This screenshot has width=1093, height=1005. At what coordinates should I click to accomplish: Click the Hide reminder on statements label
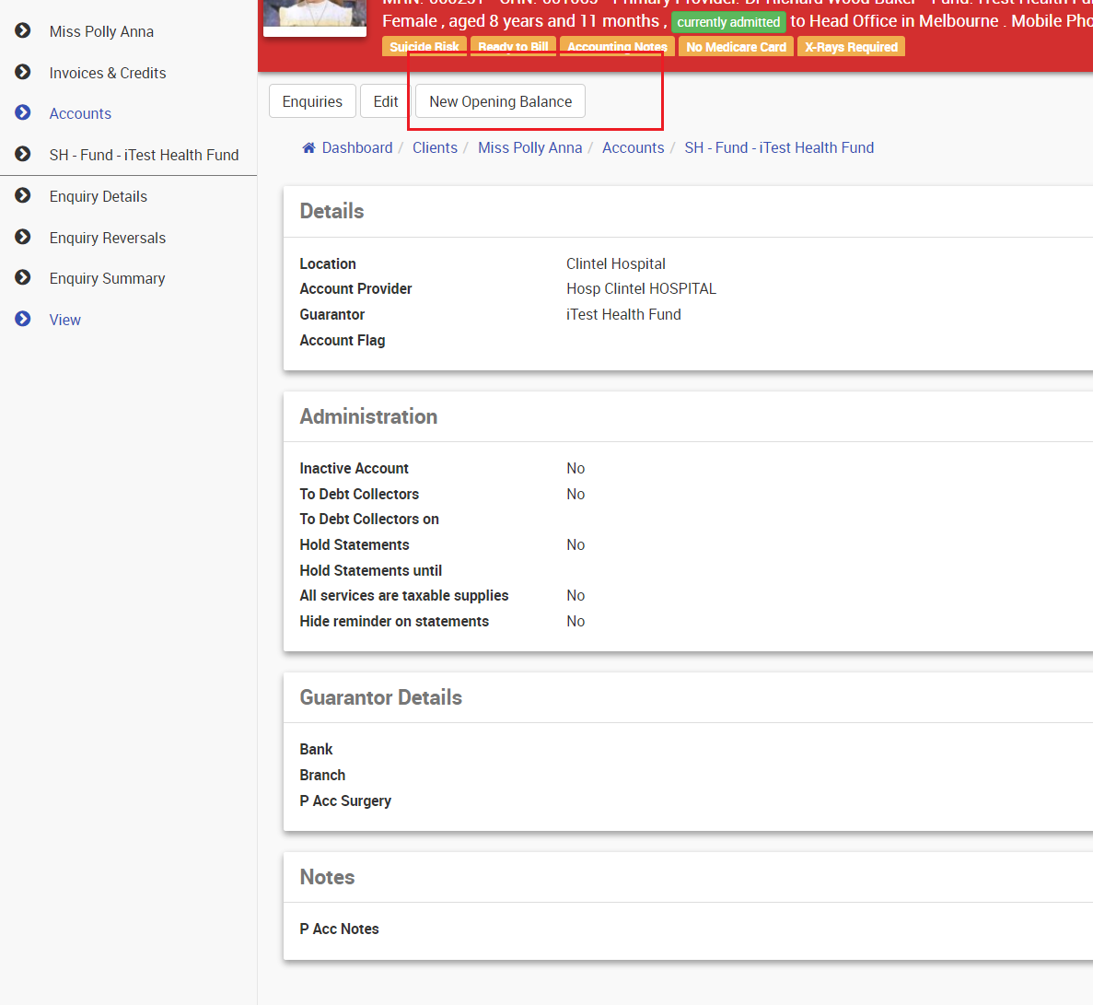click(x=394, y=622)
